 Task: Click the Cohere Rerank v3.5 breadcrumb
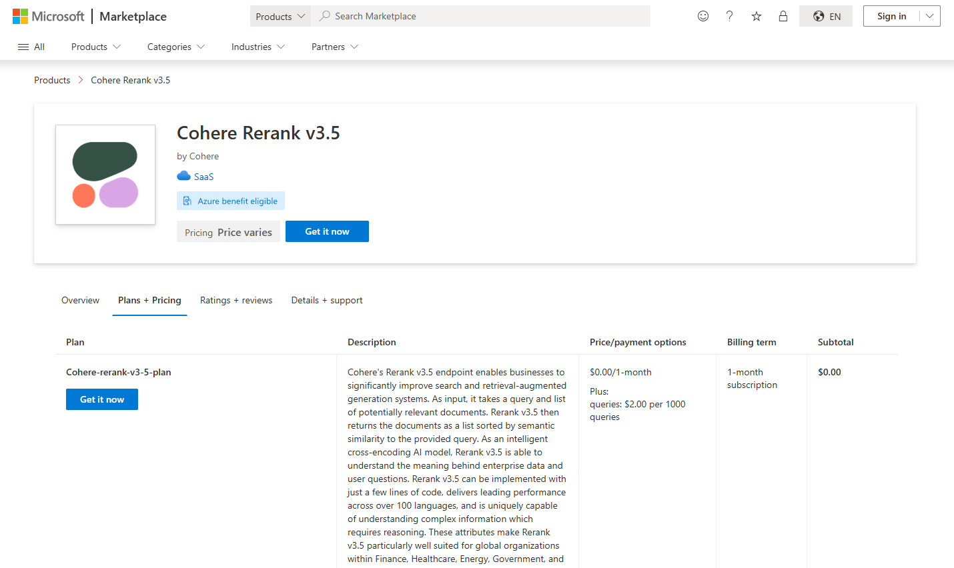[x=131, y=80]
